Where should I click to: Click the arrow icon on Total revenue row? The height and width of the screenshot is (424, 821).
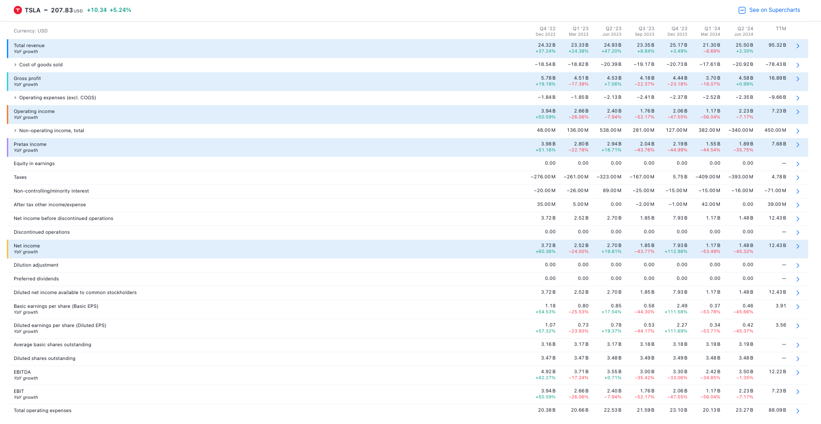pyautogui.click(x=798, y=46)
